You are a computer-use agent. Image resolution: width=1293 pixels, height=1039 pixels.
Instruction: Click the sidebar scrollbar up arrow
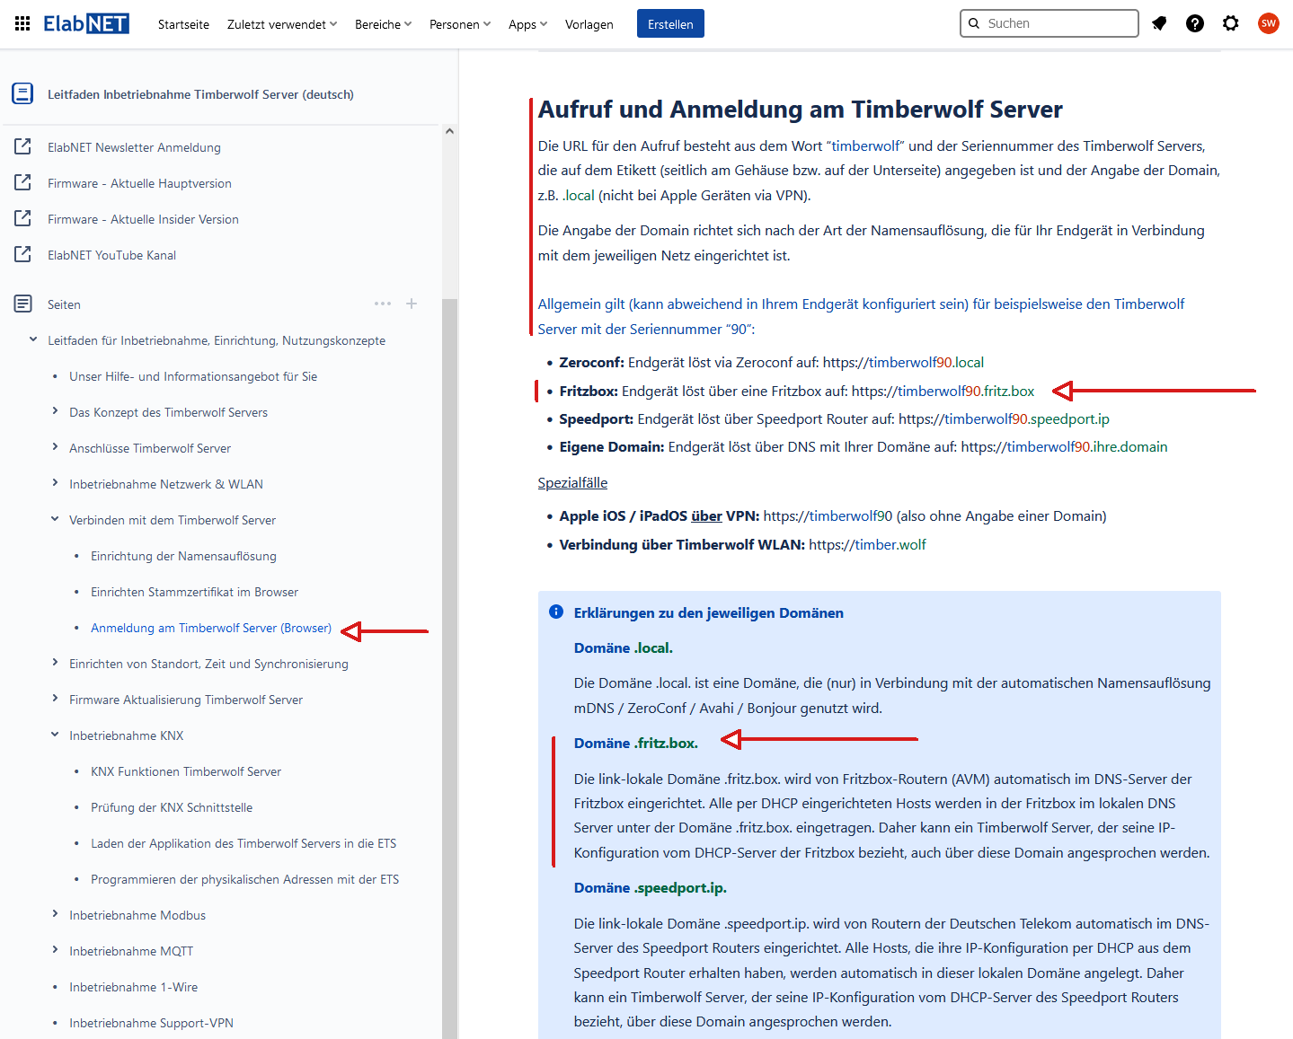[x=449, y=131]
